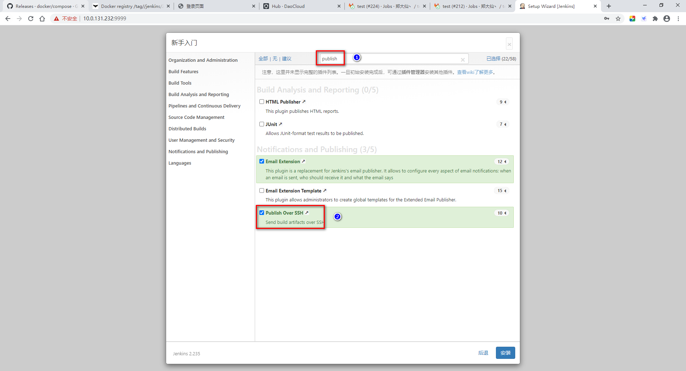Click the not-secure warning icon
This screenshot has height=371, width=686.
56,19
